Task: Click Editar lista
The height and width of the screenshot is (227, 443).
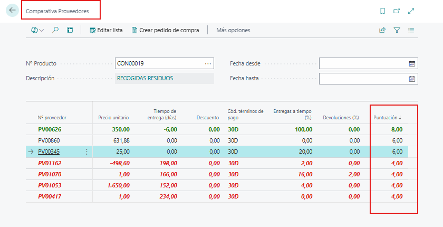Action: click(x=106, y=30)
